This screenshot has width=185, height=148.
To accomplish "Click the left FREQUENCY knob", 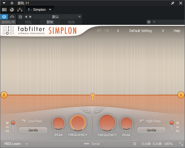I will tap(78, 123).
